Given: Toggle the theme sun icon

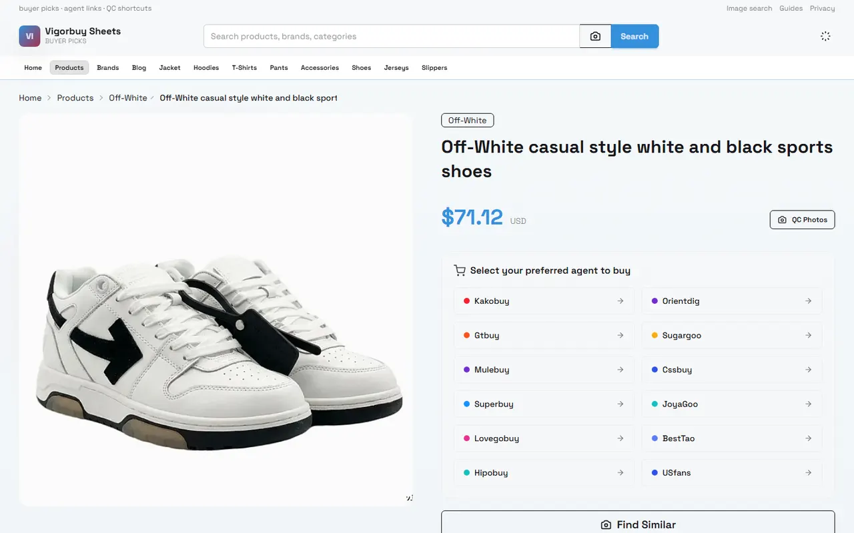Looking at the screenshot, I should pyautogui.click(x=825, y=37).
